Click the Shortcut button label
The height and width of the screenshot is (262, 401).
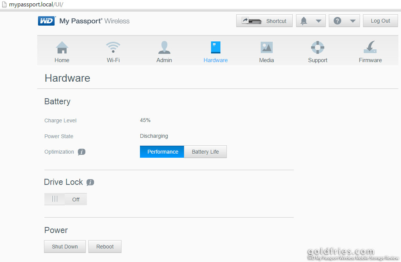276,21
